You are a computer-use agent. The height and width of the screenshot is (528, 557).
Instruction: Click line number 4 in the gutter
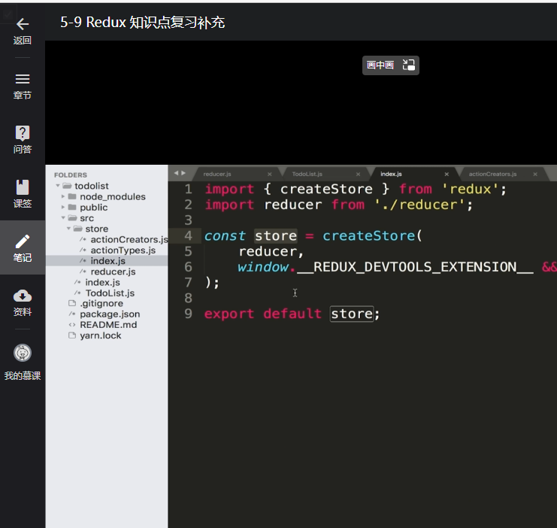pyautogui.click(x=188, y=235)
